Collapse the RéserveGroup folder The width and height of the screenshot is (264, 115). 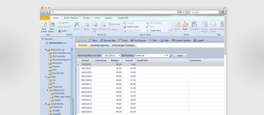(46, 50)
